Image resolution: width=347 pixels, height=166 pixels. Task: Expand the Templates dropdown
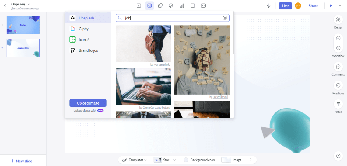(x=134, y=160)
